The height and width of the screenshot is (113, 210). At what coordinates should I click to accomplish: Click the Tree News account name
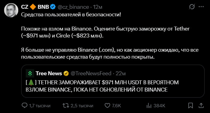49,73
